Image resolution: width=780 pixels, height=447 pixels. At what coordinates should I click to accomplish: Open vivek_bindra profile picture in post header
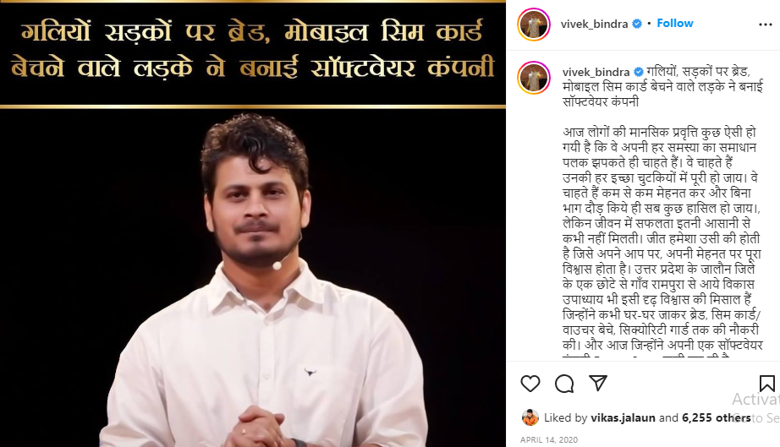(x=534, y=25)
